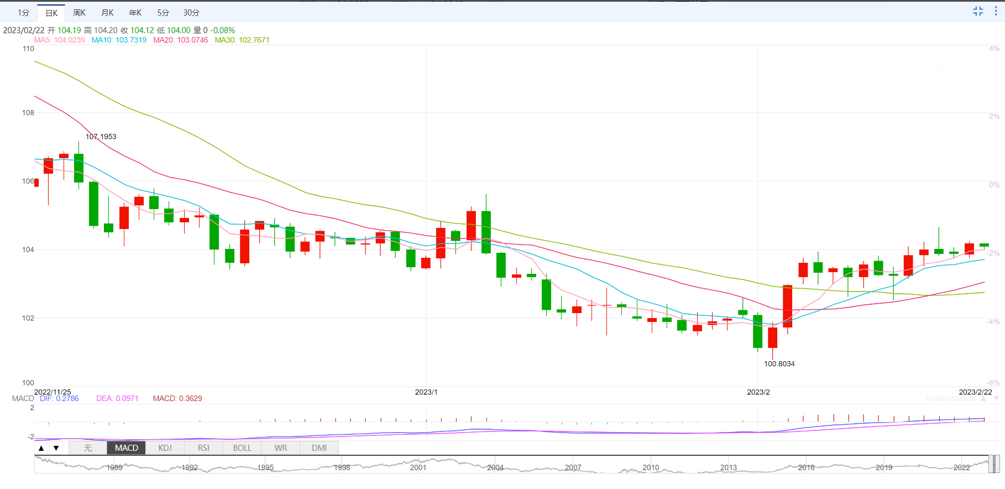Click the gray up triangle under 2023/2/22

click(x=983, y=398)
